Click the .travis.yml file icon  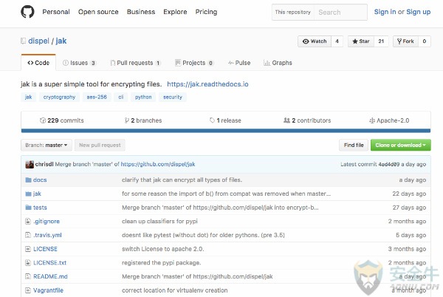[28, 235]
